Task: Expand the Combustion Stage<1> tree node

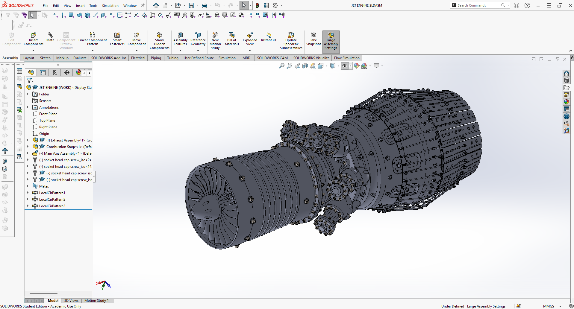Action: coord(28,147)
